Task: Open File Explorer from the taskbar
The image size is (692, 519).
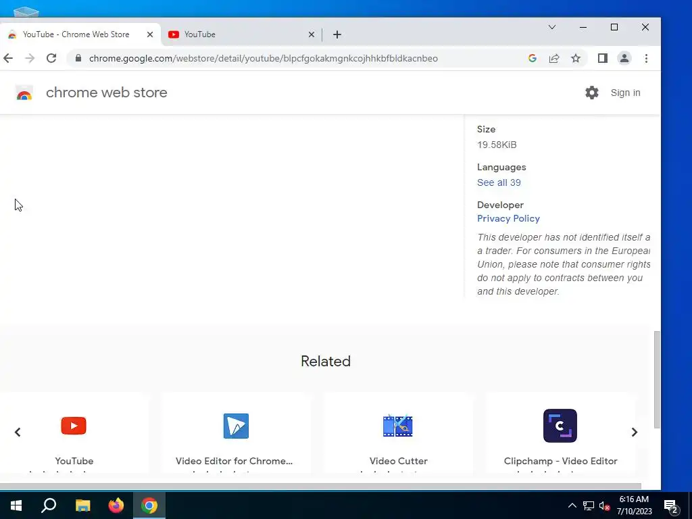Action: click(x=82, y=505)
